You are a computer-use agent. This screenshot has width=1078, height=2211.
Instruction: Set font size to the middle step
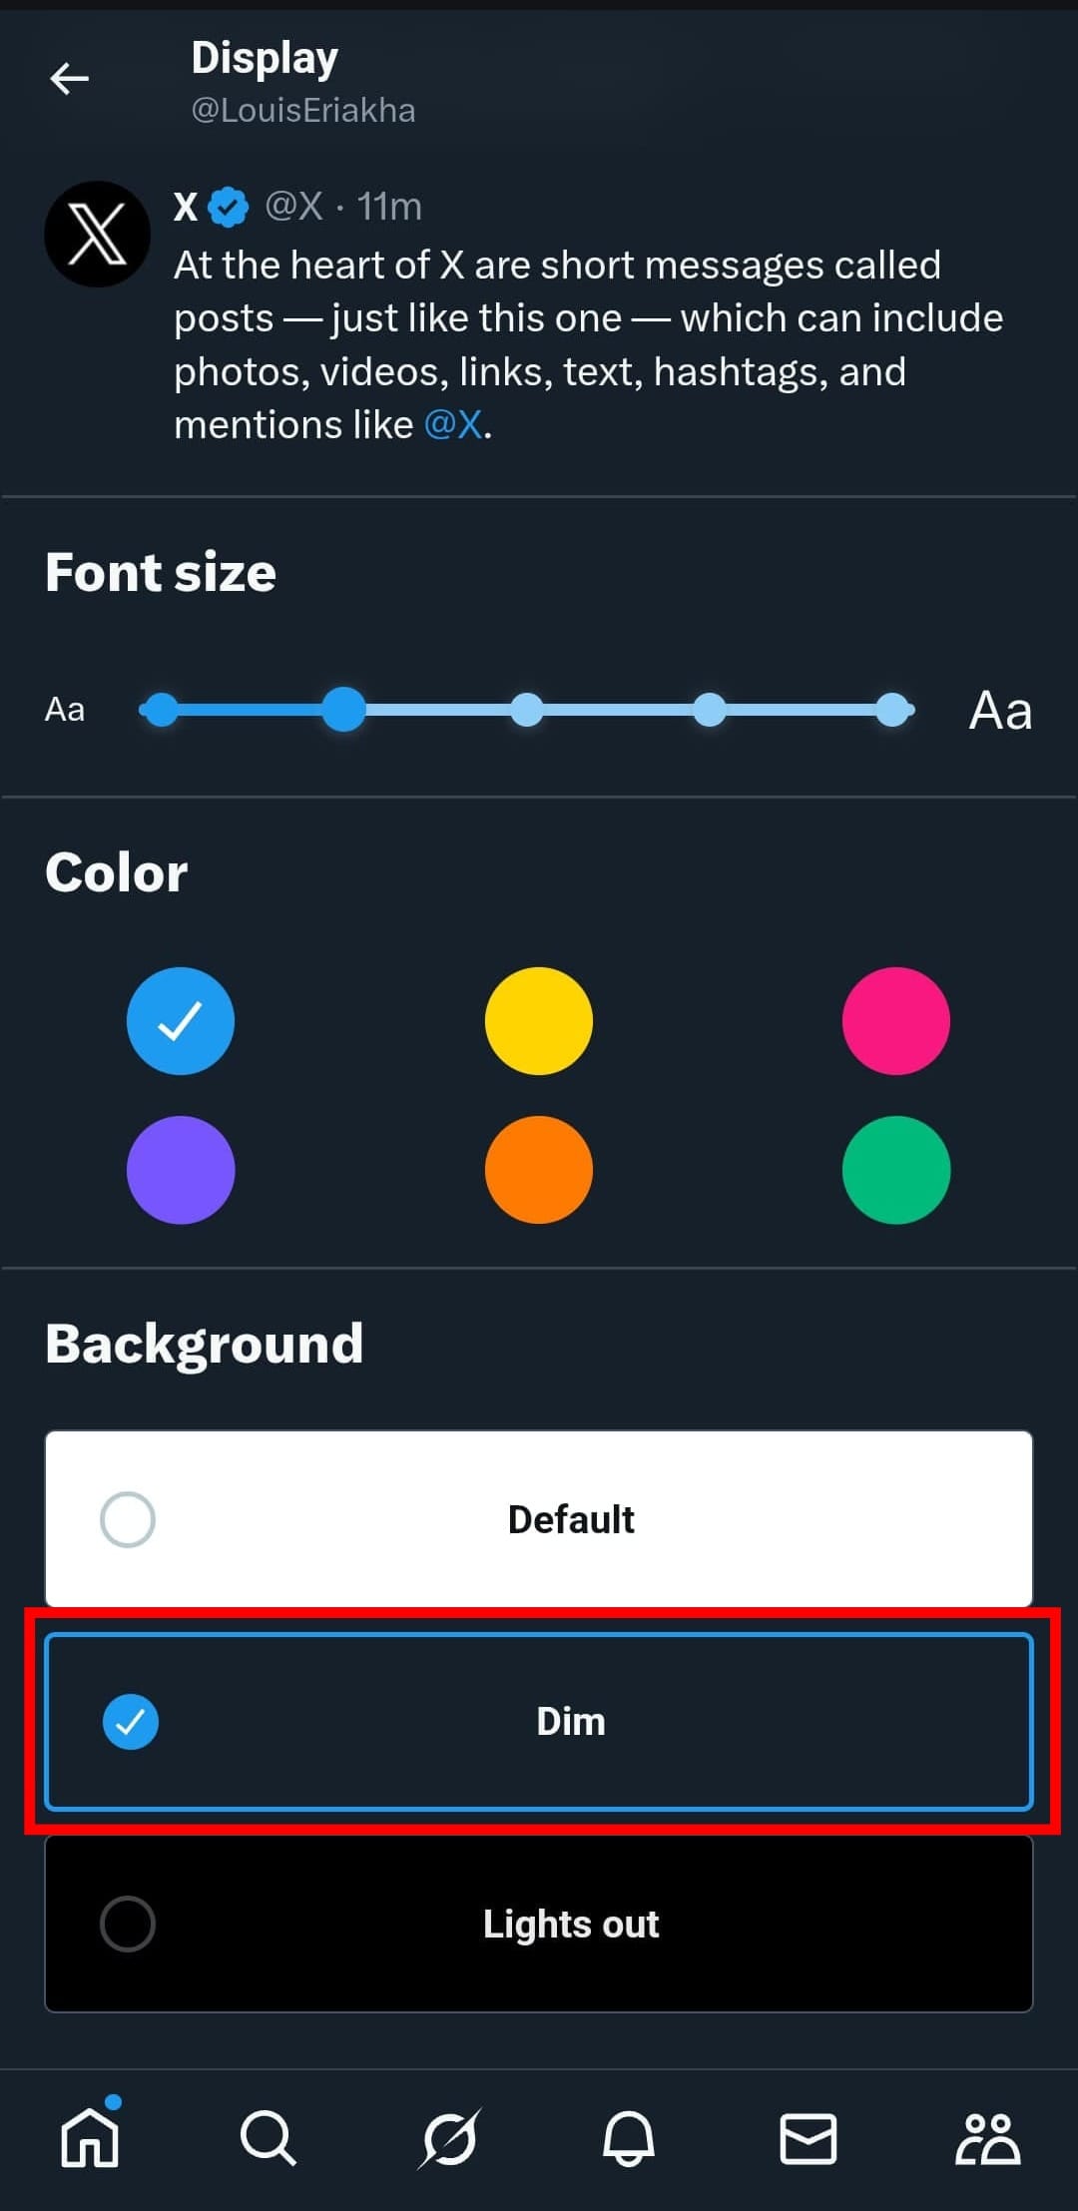pyautogui.click(x=527, y=710)
